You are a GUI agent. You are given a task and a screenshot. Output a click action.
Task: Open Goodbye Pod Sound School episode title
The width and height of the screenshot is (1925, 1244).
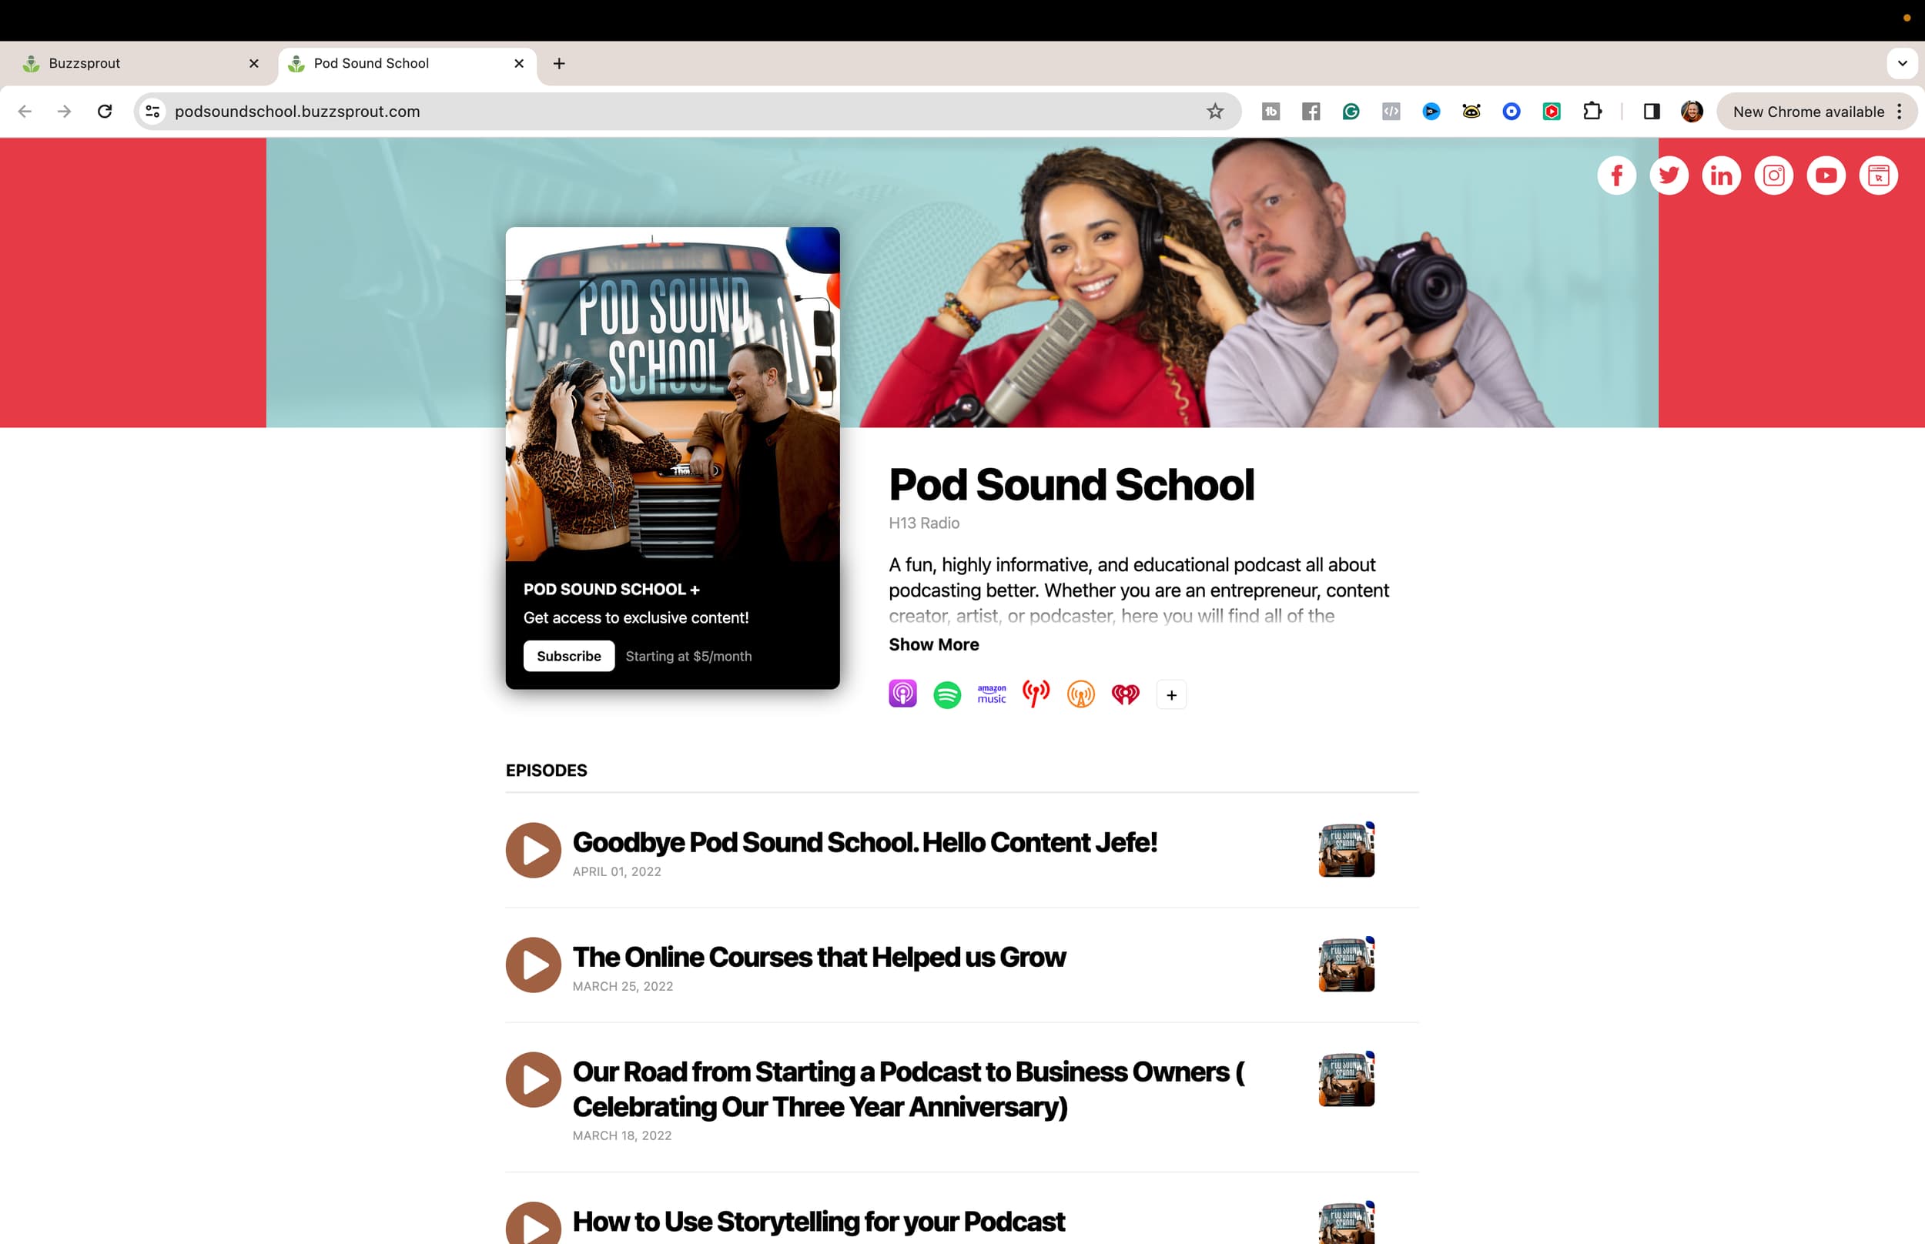(x=865, y=842)
